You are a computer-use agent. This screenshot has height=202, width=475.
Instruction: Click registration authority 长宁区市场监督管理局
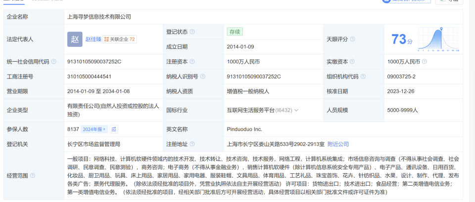tap(94, 144)
